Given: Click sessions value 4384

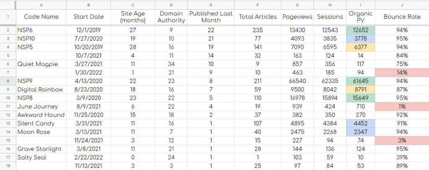Looking at the screenshot, I should click(330, 123).
